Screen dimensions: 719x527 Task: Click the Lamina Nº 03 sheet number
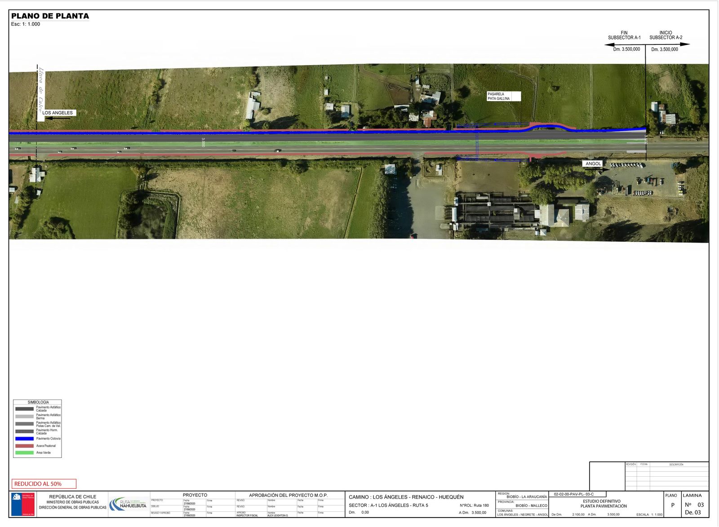coord(693,505)
